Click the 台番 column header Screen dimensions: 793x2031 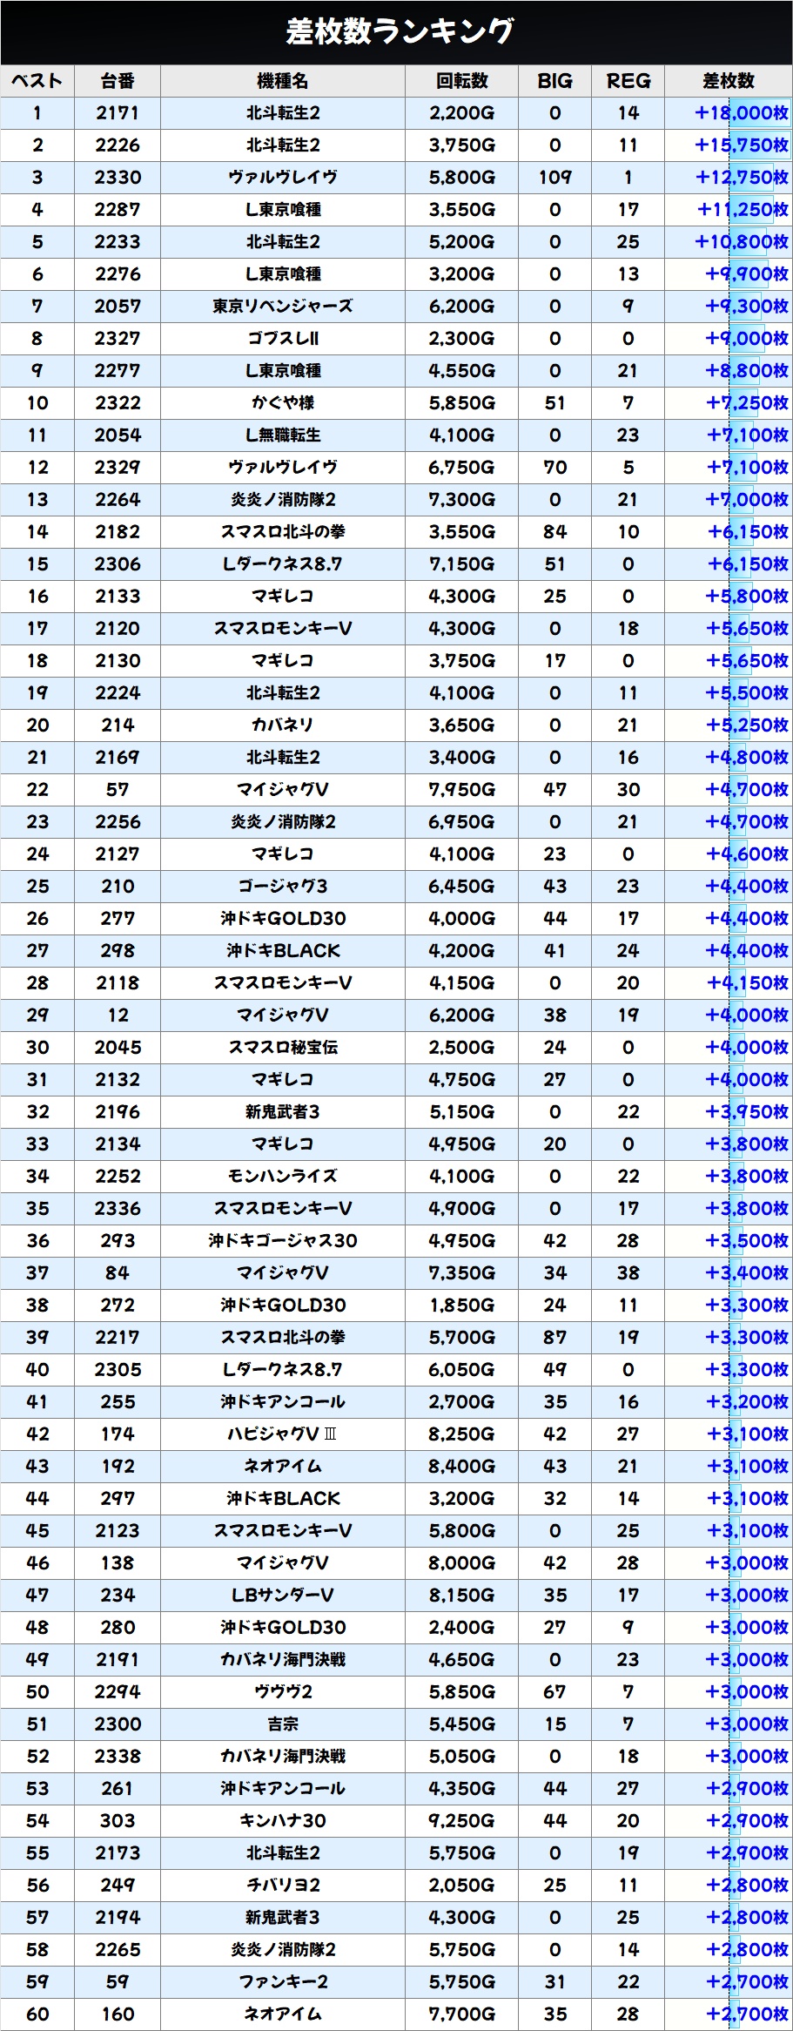point(118,81)
